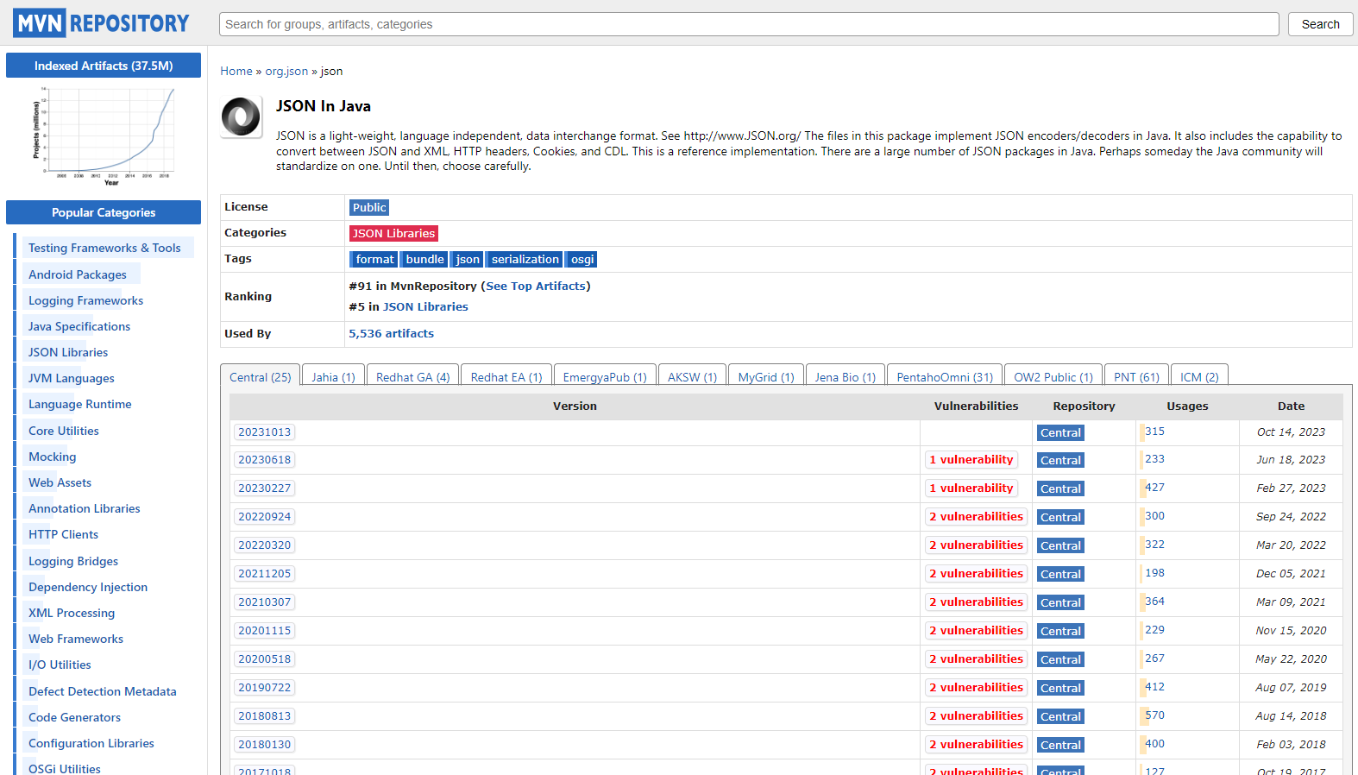Click the Search button
Image resolution: width=1358 pixels, height=775 pixels.
tap(1320, 24)
